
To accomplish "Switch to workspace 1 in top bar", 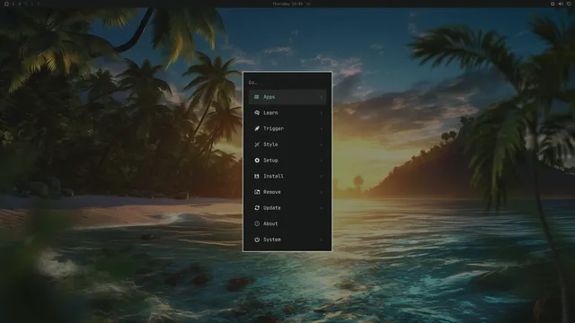I will point(13,4).
